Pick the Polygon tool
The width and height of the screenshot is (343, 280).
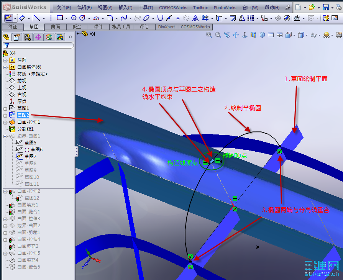click(x=74, y=18)
